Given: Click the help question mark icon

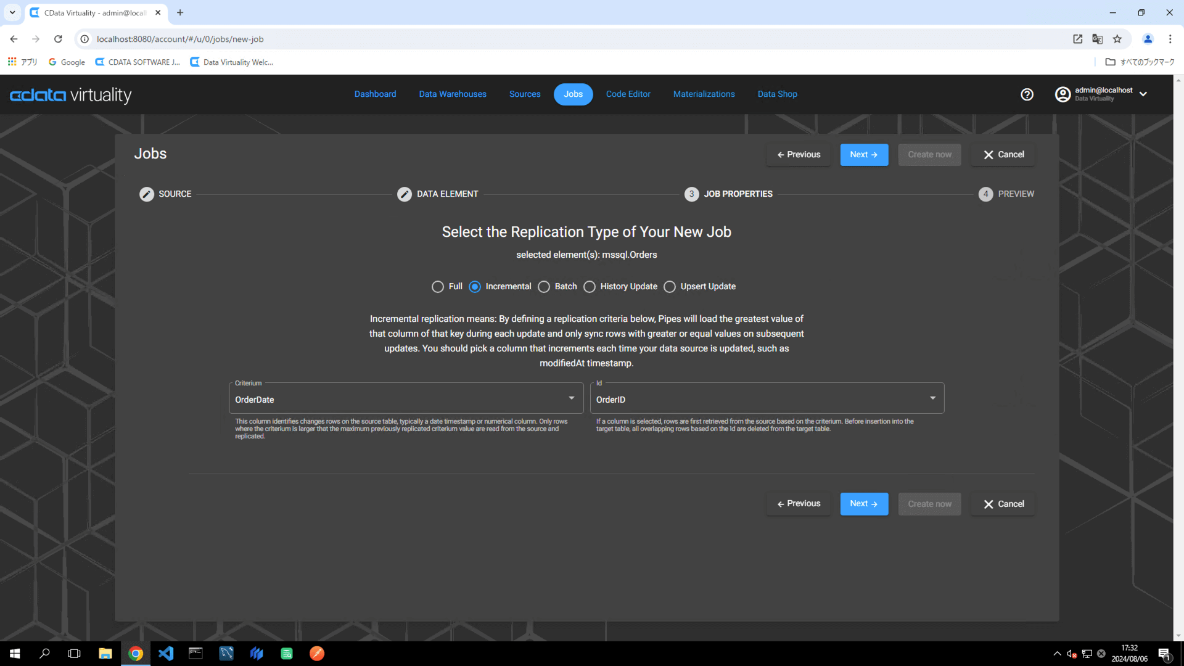Looking at the screenshot, I should [1027, 94].
